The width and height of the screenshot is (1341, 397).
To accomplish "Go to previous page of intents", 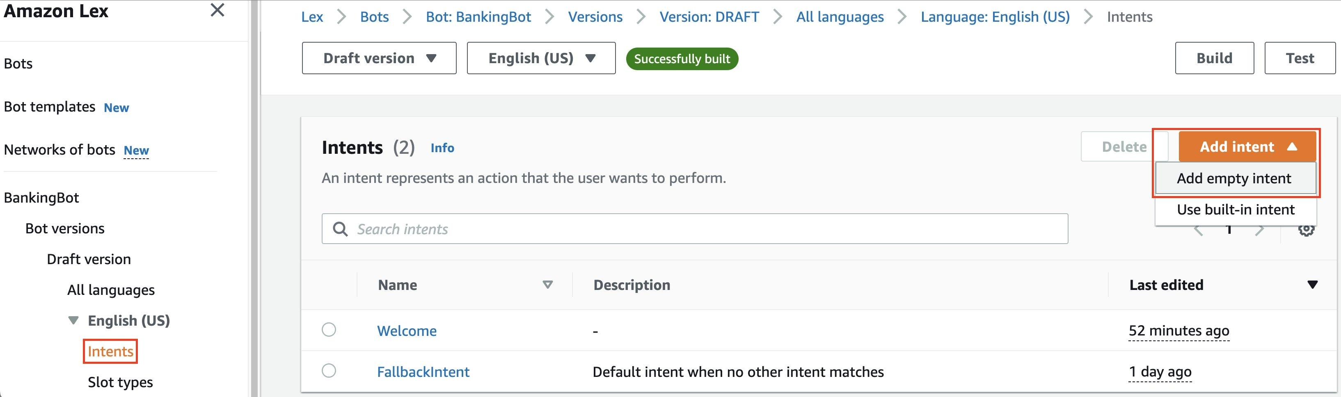I will [x=1198, y=230].
